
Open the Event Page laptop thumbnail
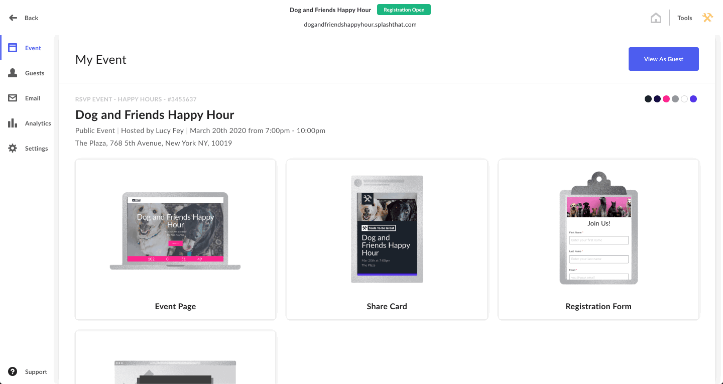pos(175,231)
